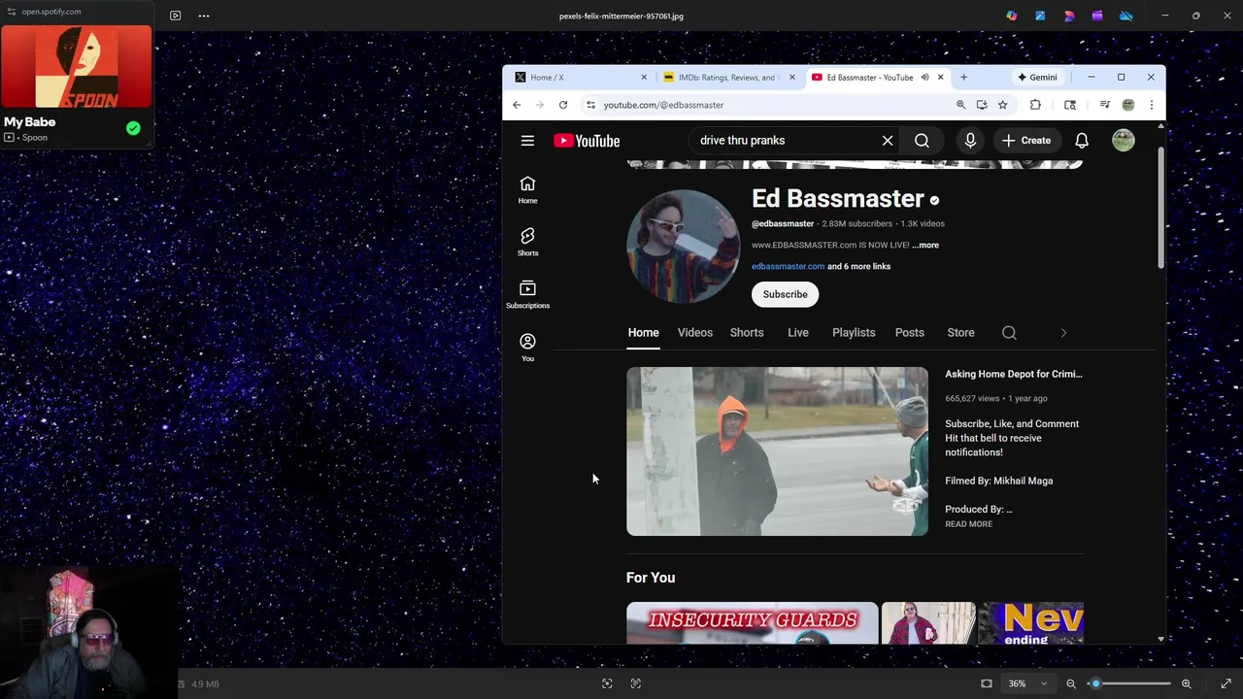View site information icon in address bar

(x=590, y=105)
